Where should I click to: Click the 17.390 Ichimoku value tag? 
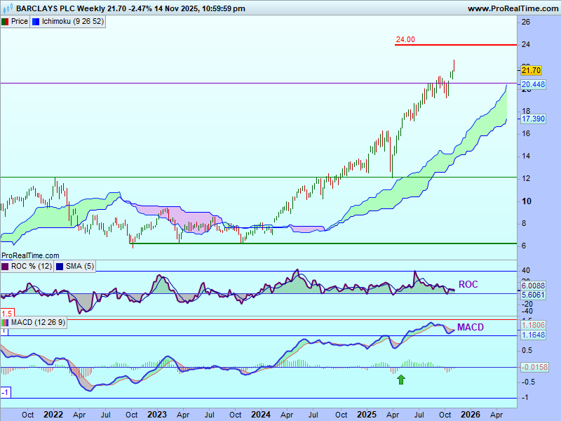coord(533,119)
